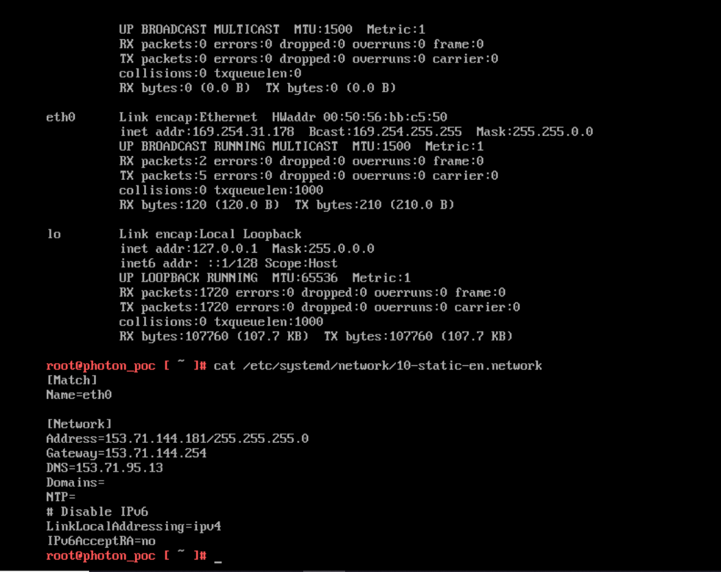Image resolution: width=721 pixels, height=572 pixels.
Task: Click the cat /etc/systemd/network command text
Action: (x=377, y=366)
